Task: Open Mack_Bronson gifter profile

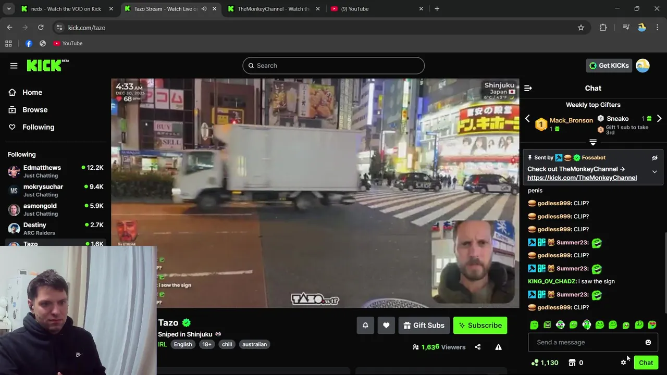Action: (x=571, y=120)
